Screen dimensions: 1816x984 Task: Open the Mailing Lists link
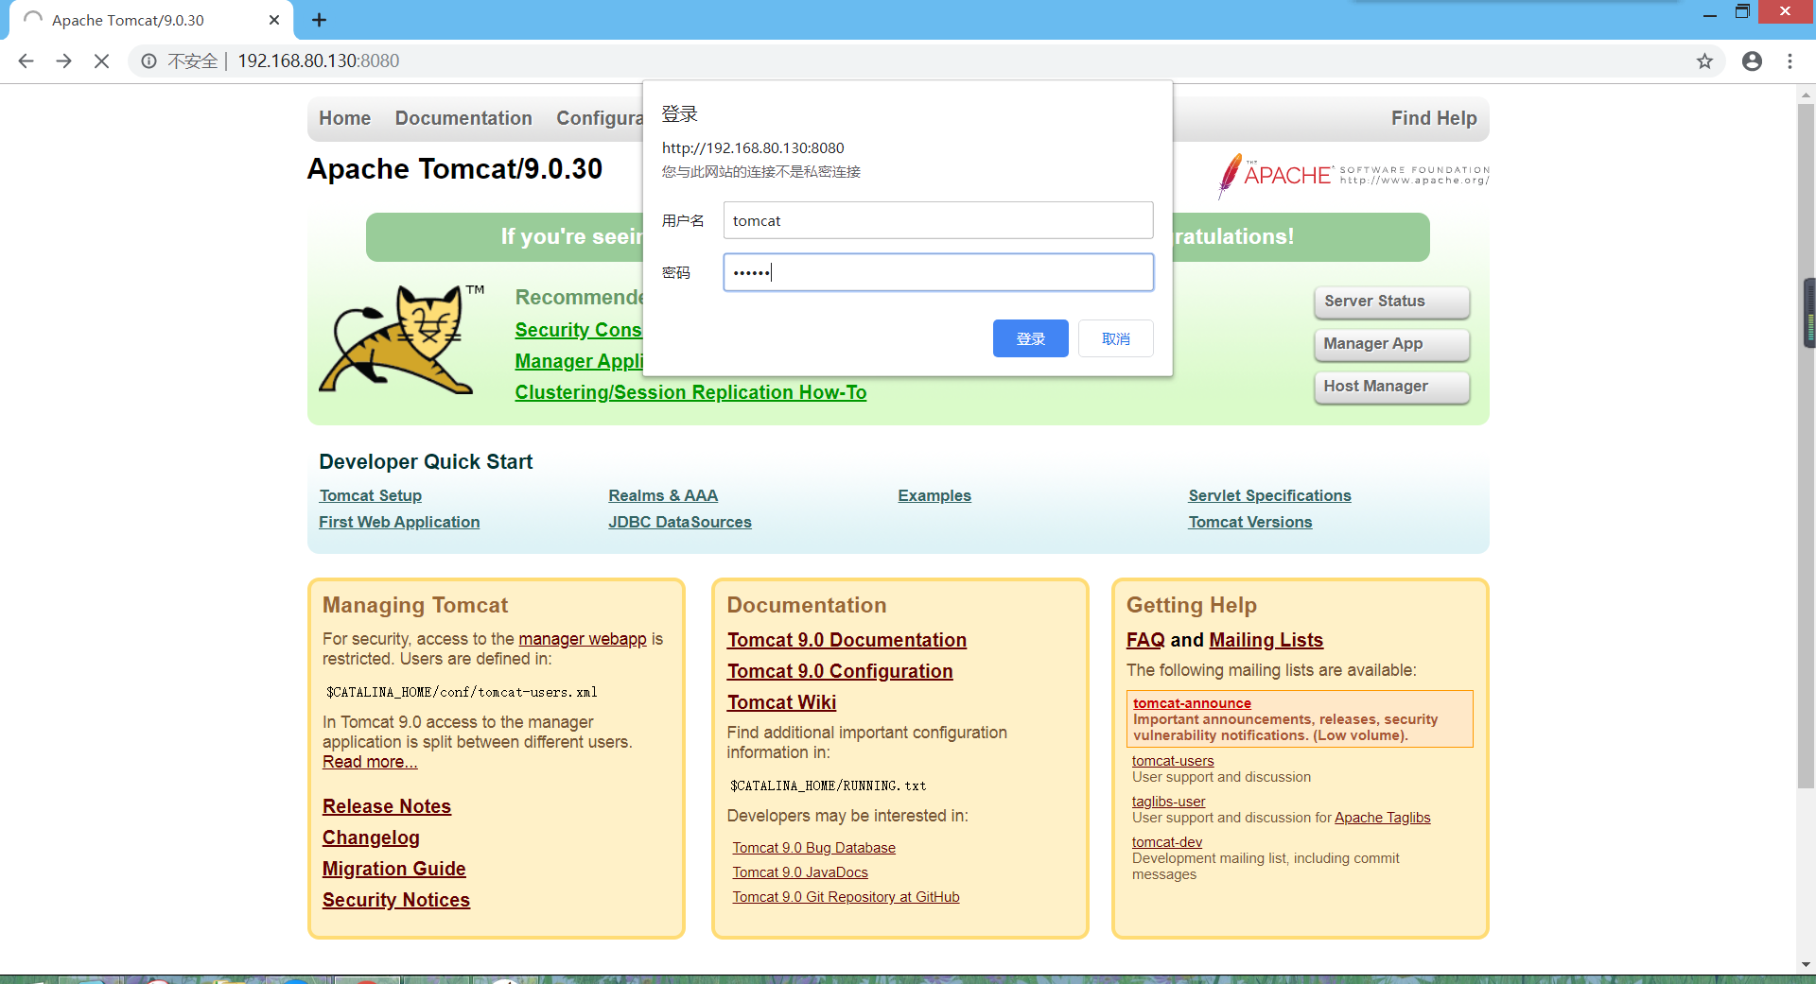(x=1266, y=640)
